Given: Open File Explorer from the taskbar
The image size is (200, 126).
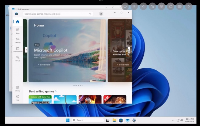Looking at the screenshot, I should pyautogui.click(x=114, y=120).
